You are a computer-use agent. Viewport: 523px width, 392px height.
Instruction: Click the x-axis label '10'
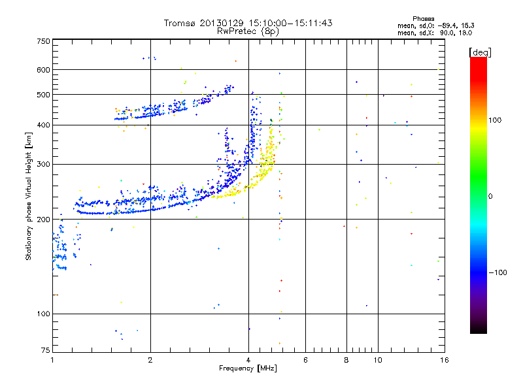(378, 360)
